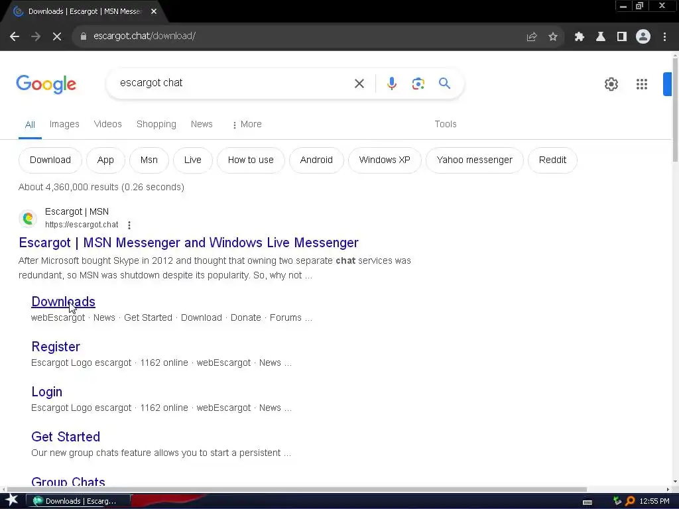The image size is (679, 509).
Task: Click the 12:55 PM clock
Action: tap(654, 501)
